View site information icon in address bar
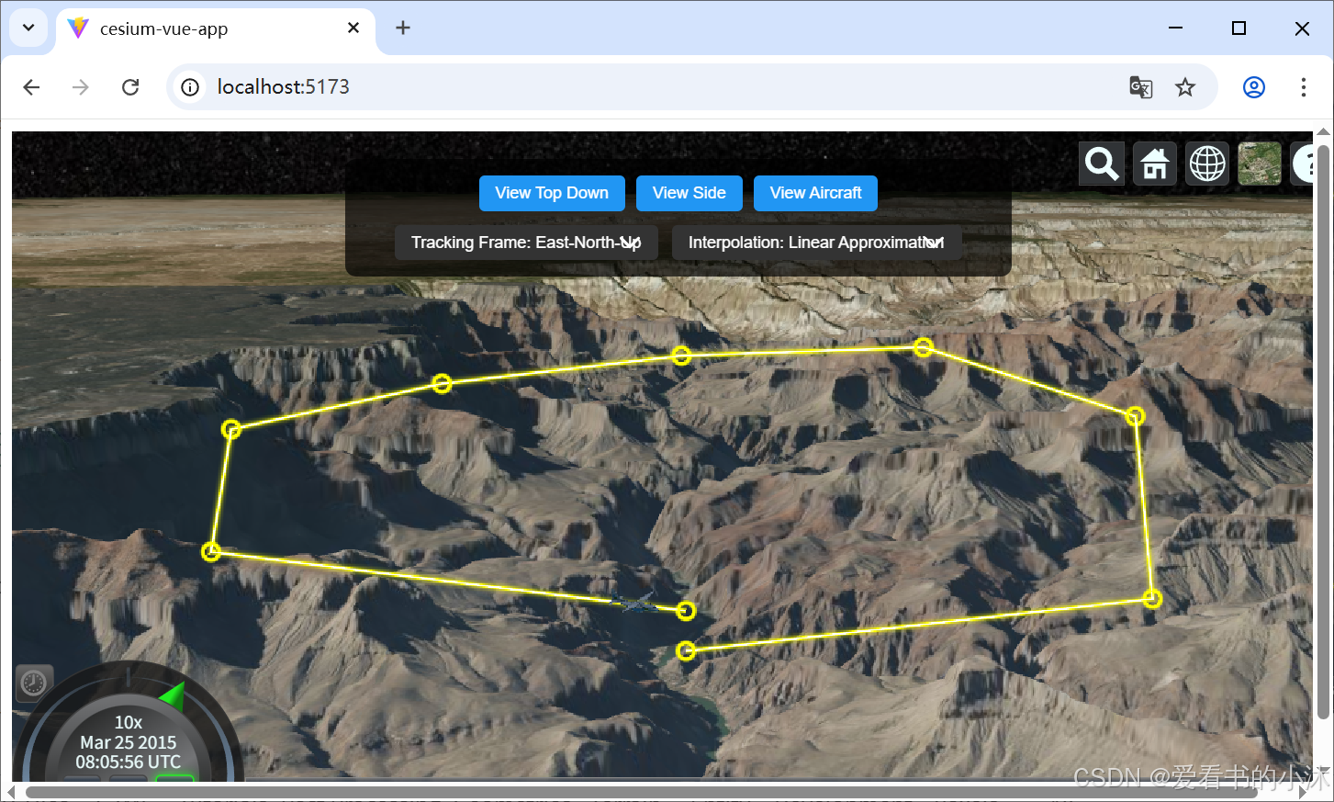This screenshot has width=1334, height=802. click(x=190, y=87)
